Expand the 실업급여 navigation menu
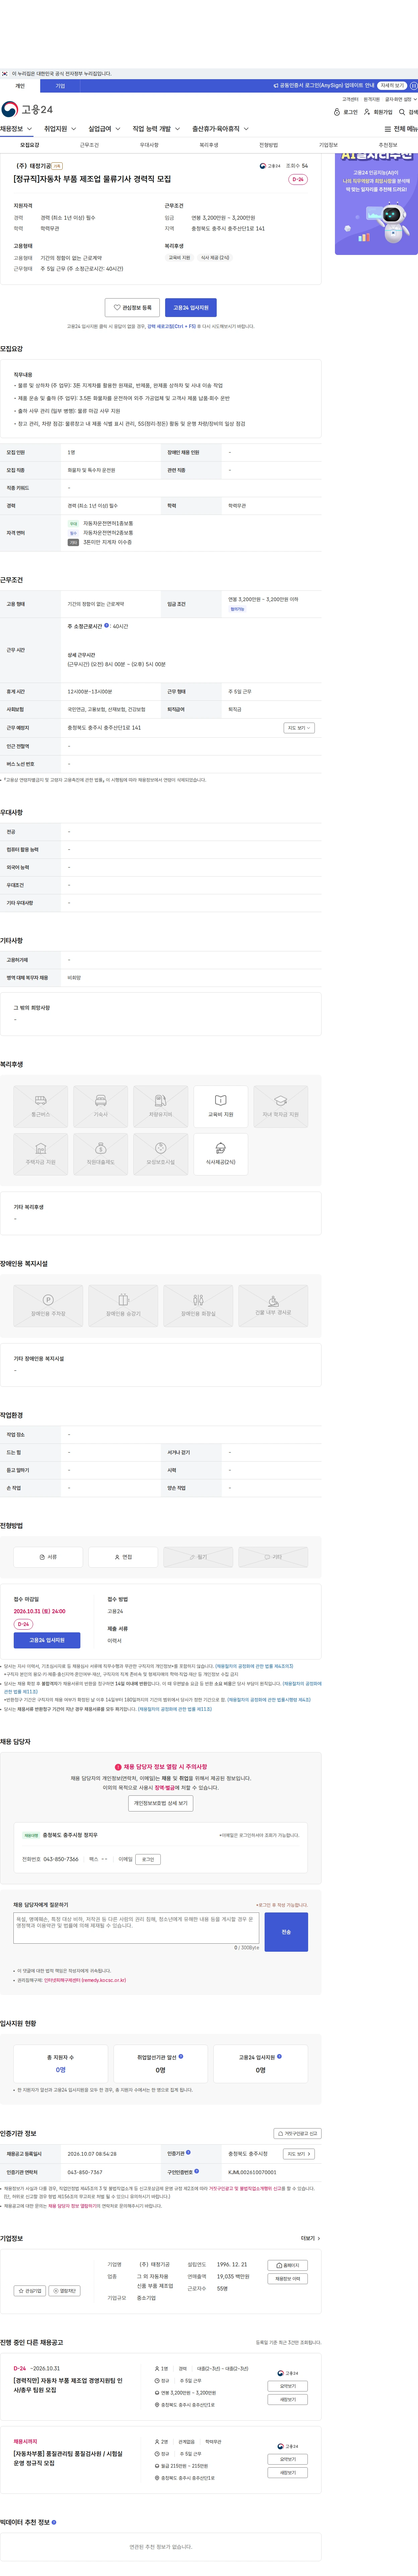 [x=105, y=129]
